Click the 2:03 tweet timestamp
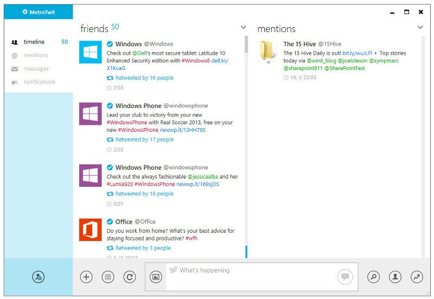434x299 pixels. (118, 88)
